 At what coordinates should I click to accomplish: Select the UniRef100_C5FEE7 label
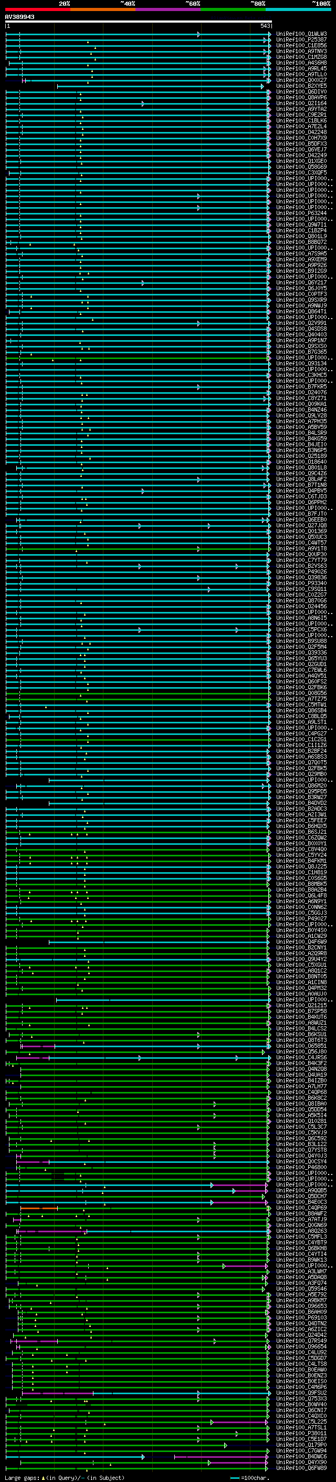pos(301,821)
